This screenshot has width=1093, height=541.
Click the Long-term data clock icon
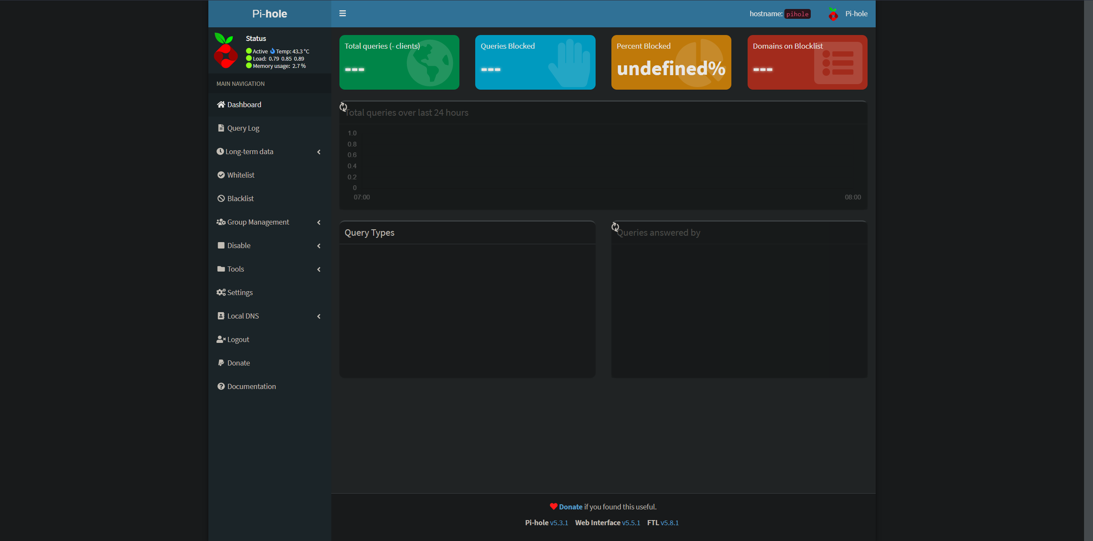[x=220, y=152]
